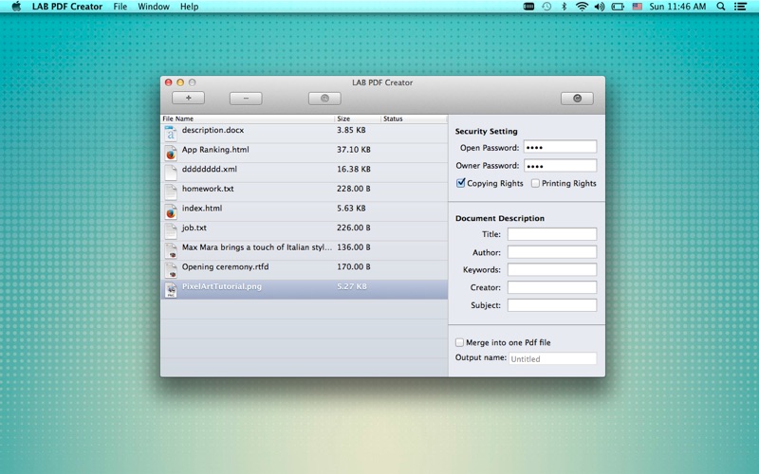Click the PixelArtTutorial.png file icon
The image size is (759, 474).
[171, 289]
